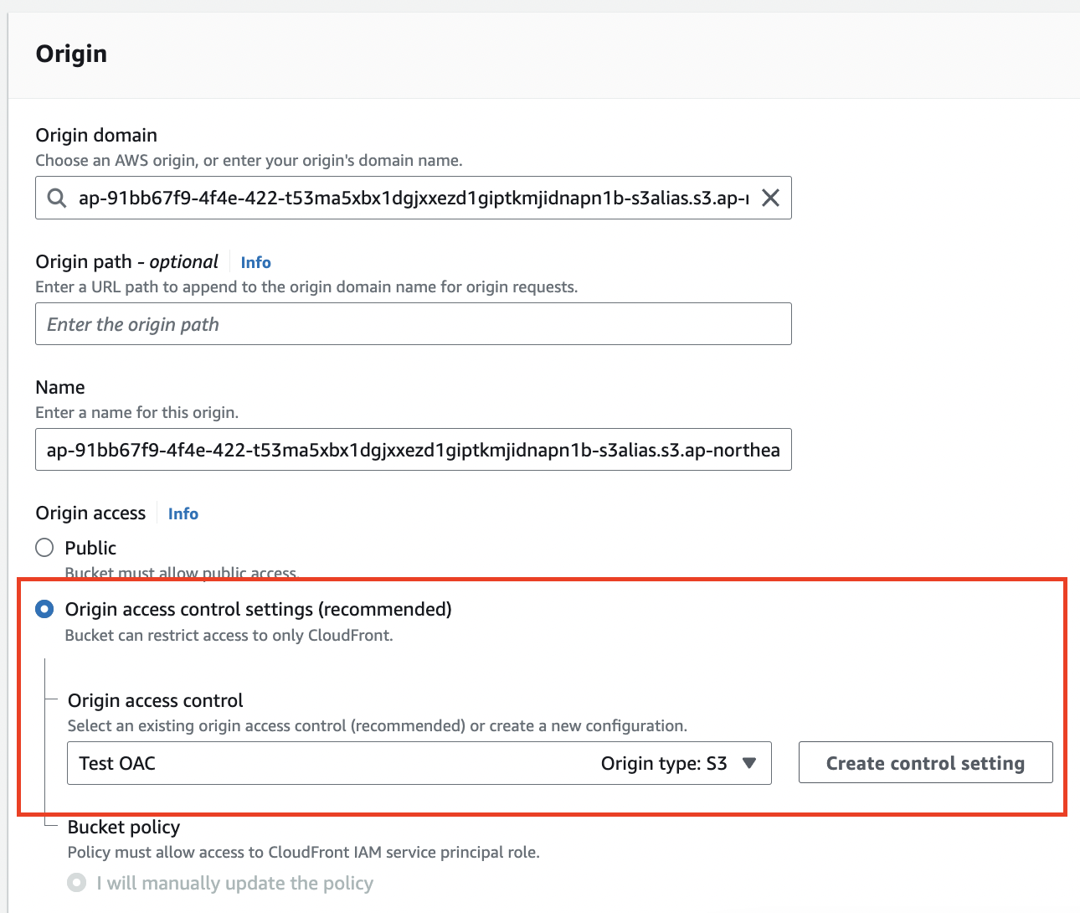Click the dropdown arrow next to Origin type: S3

click(749, 763)
